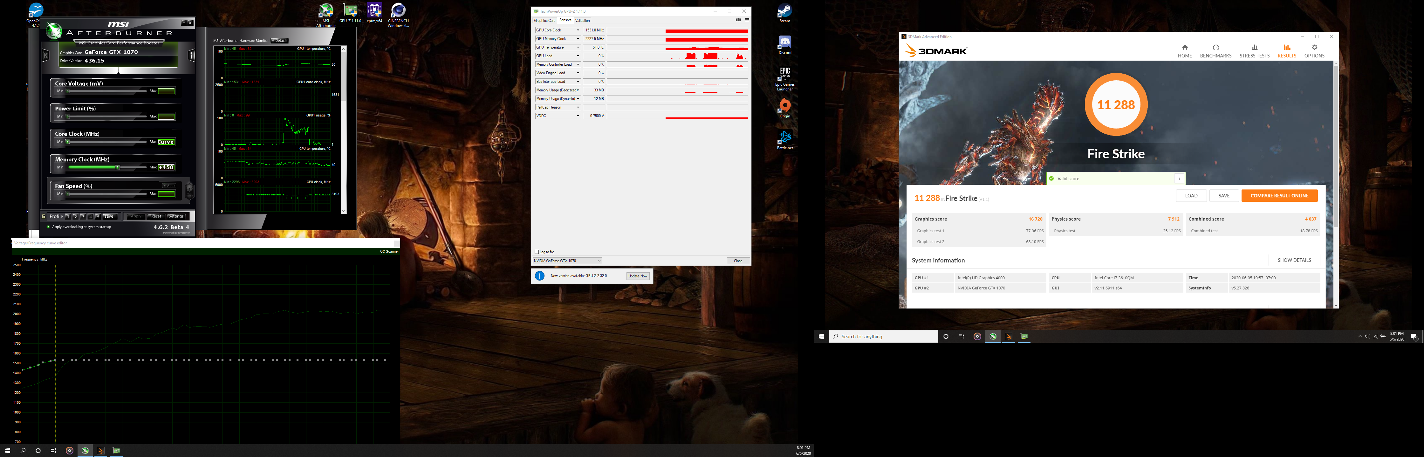Toggle Apply overclocking at system startup
Image resolution: width=1424 pixels, height=457 pixels.
pos(48,227)
